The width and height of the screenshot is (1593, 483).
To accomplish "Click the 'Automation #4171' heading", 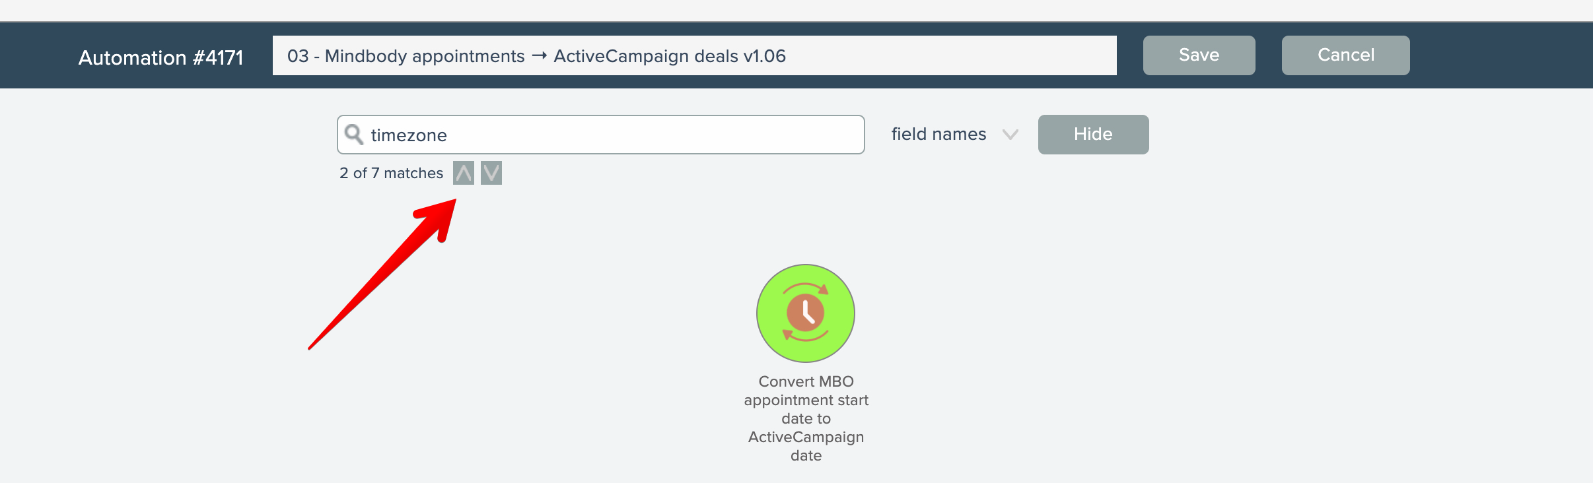I will coord(160,57).
